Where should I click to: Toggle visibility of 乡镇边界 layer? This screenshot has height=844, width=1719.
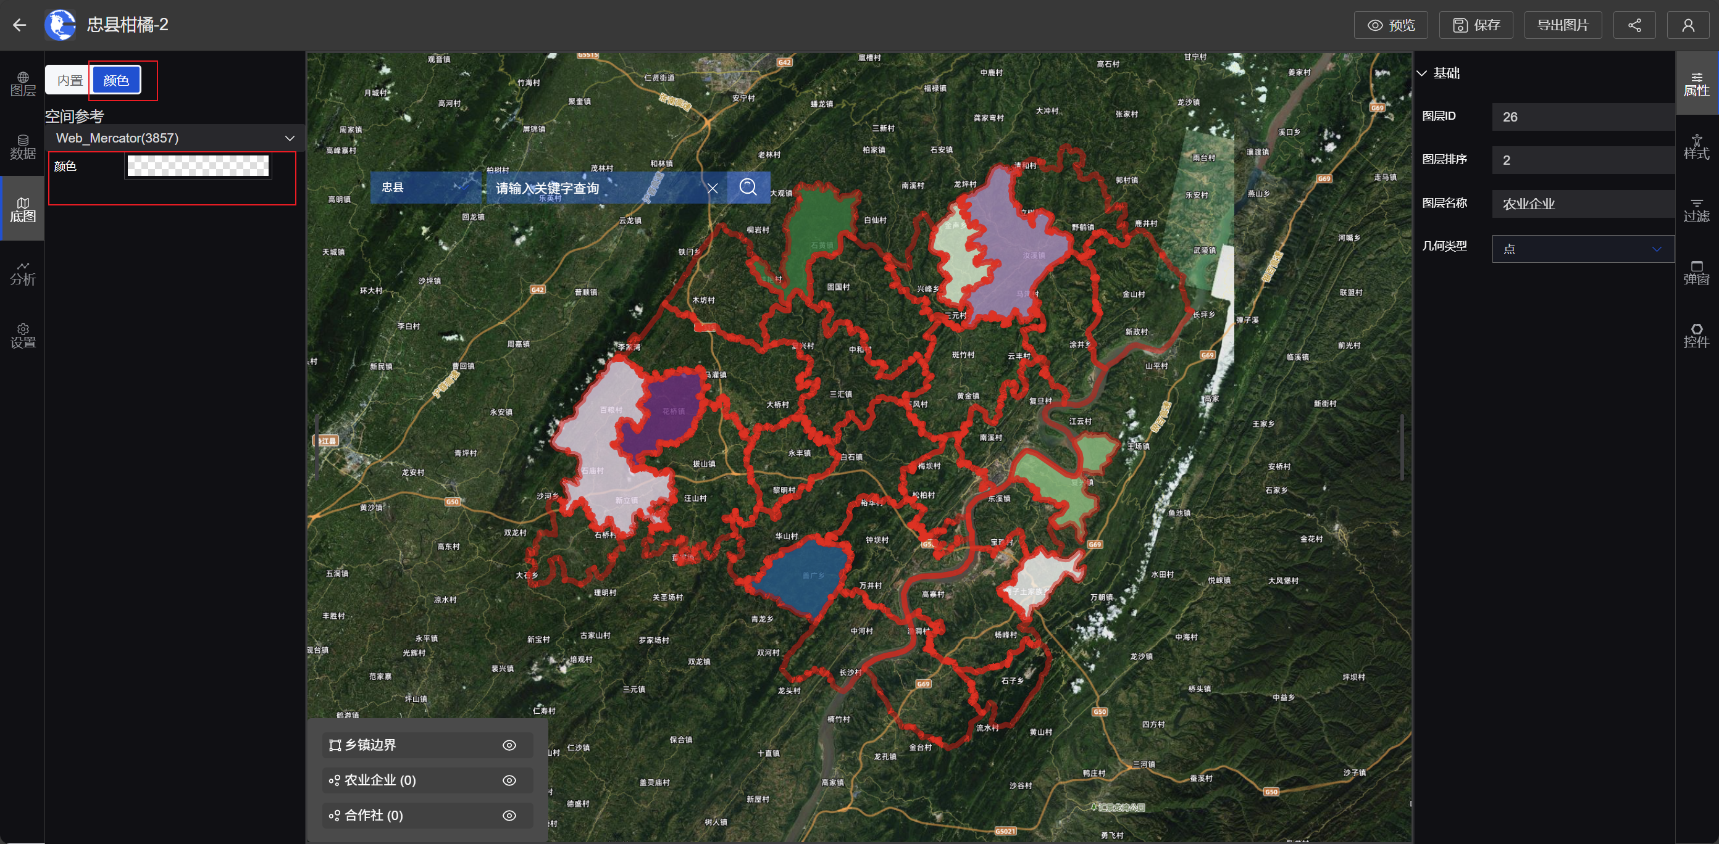point(509,745)
